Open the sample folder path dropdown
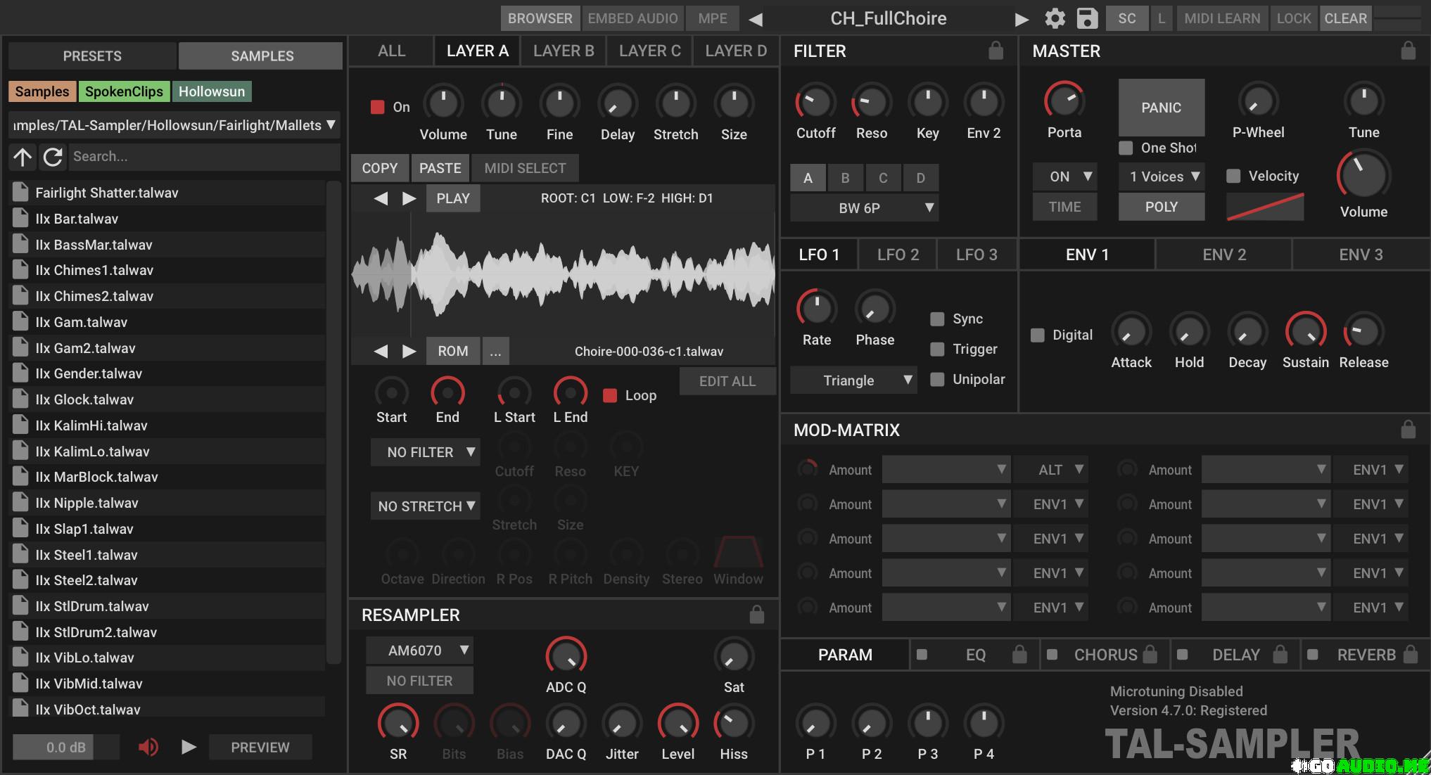Image resolution: width=1431 pixels, height=775 pixels. point(174,125)
